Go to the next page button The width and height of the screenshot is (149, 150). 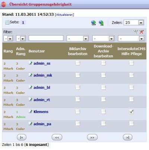(92, 137)
